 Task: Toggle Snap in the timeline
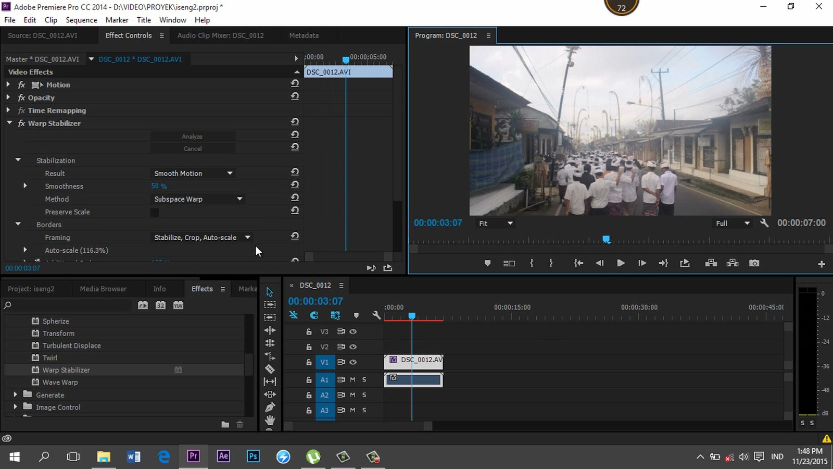[x=313, y=315]
